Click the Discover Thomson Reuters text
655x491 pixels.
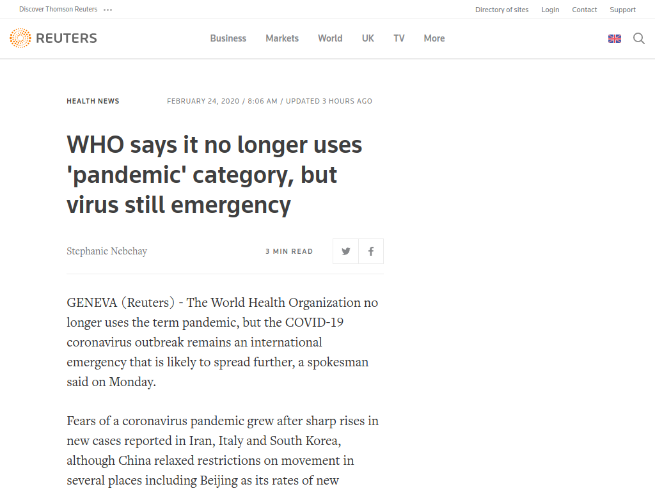click(58, 9)
